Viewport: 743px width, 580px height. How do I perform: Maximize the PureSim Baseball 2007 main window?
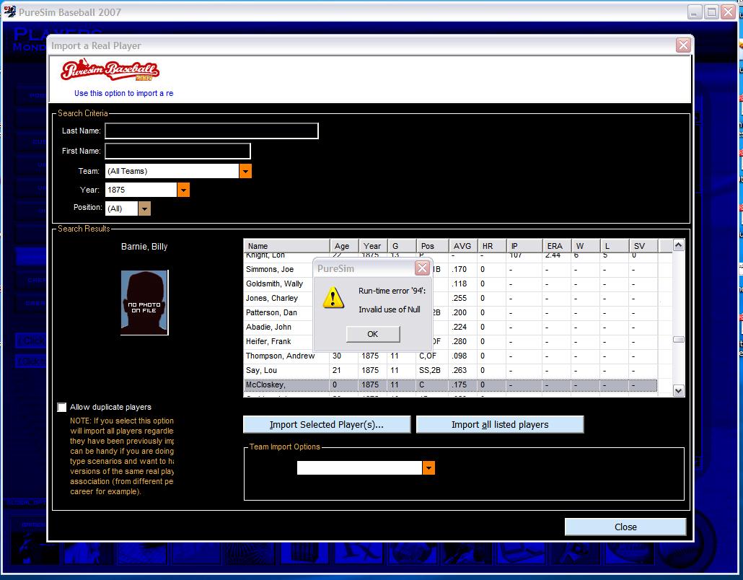[711, 12]
